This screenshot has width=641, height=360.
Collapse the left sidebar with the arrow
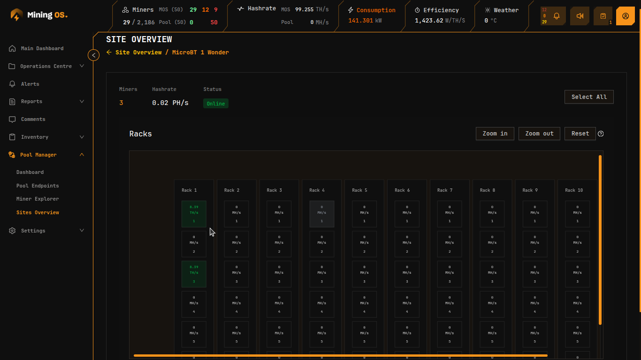93,55
